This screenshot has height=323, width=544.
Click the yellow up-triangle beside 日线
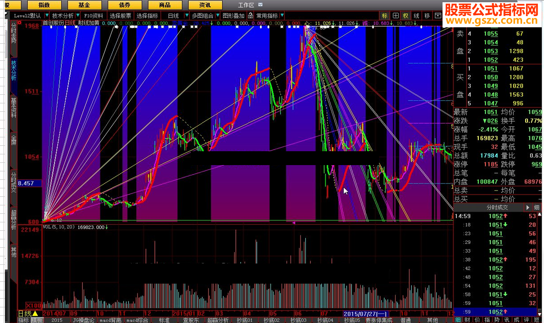[x=35, y=313]
